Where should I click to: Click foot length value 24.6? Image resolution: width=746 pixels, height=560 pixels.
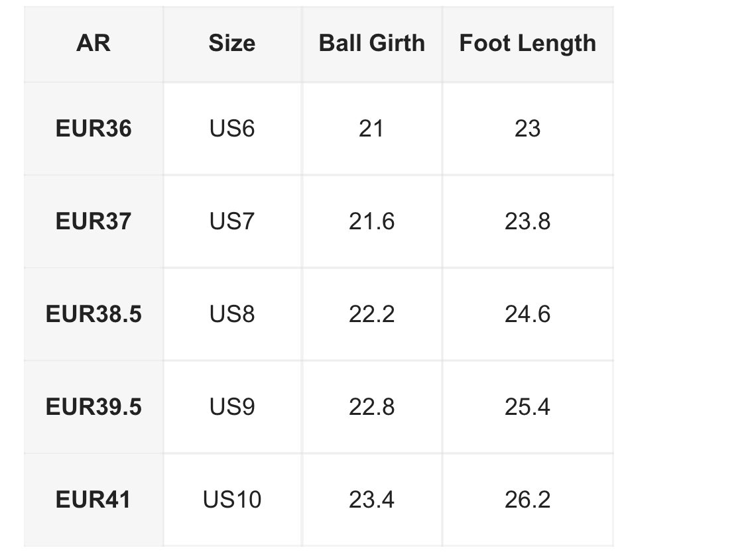pyautogui.click(x=527, y=314)
